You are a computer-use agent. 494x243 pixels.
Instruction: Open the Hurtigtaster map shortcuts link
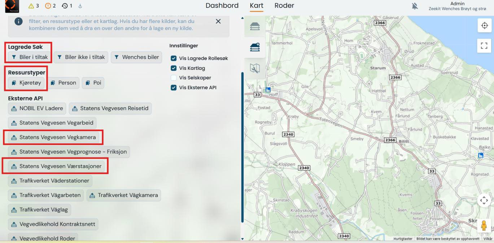[x=403, y=239]
